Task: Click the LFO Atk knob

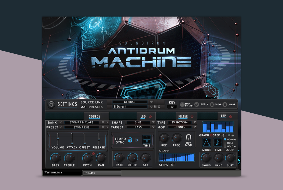Action: (x=146, y=158)
